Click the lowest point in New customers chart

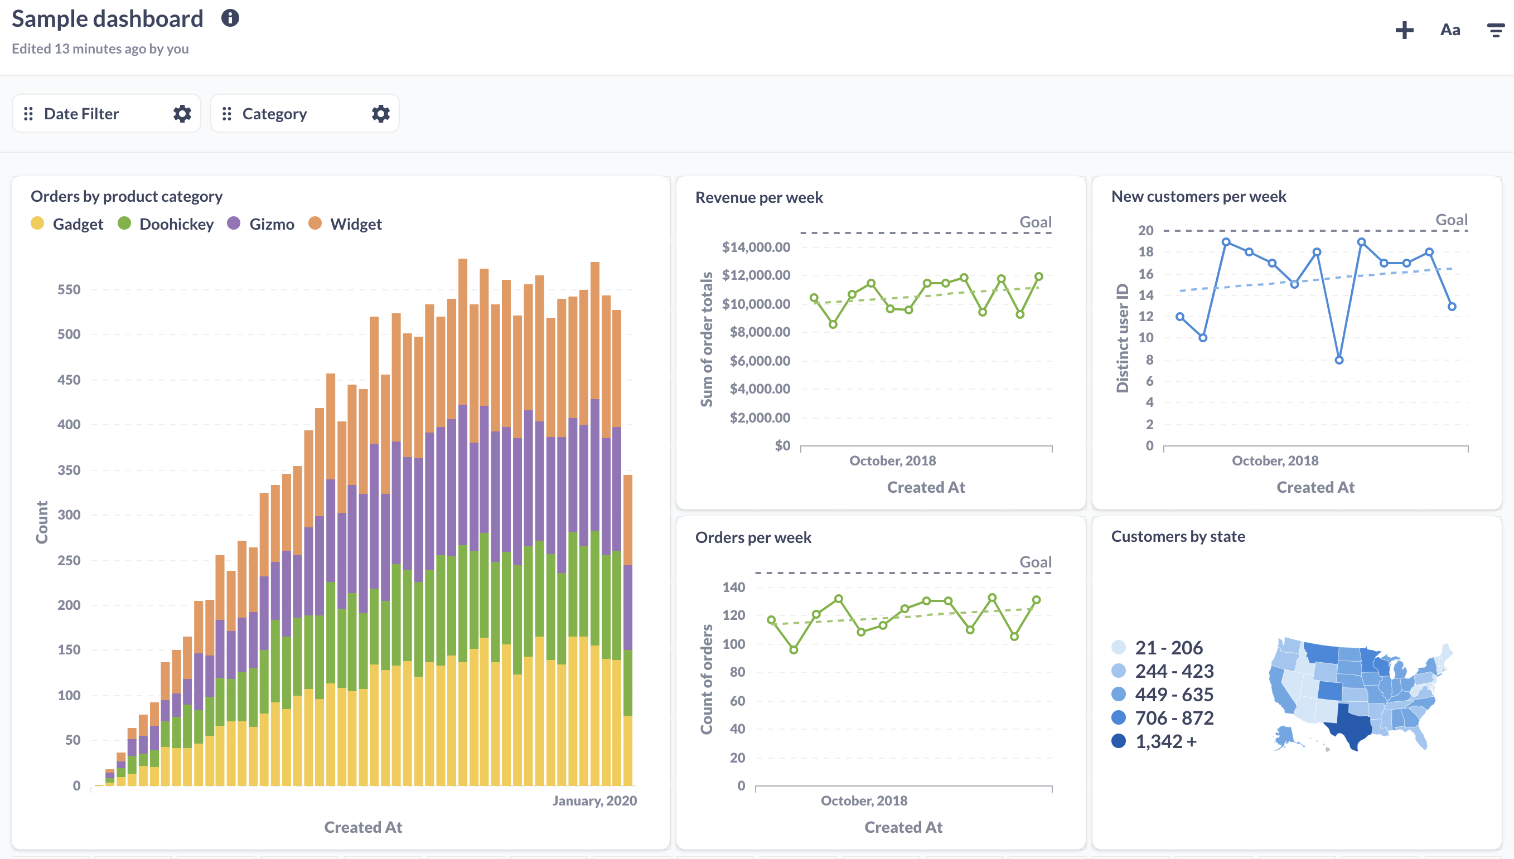click(x=1339, y=360)
